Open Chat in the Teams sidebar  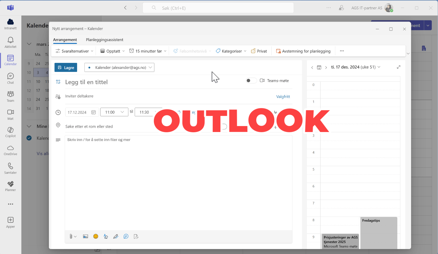(11, 78)
